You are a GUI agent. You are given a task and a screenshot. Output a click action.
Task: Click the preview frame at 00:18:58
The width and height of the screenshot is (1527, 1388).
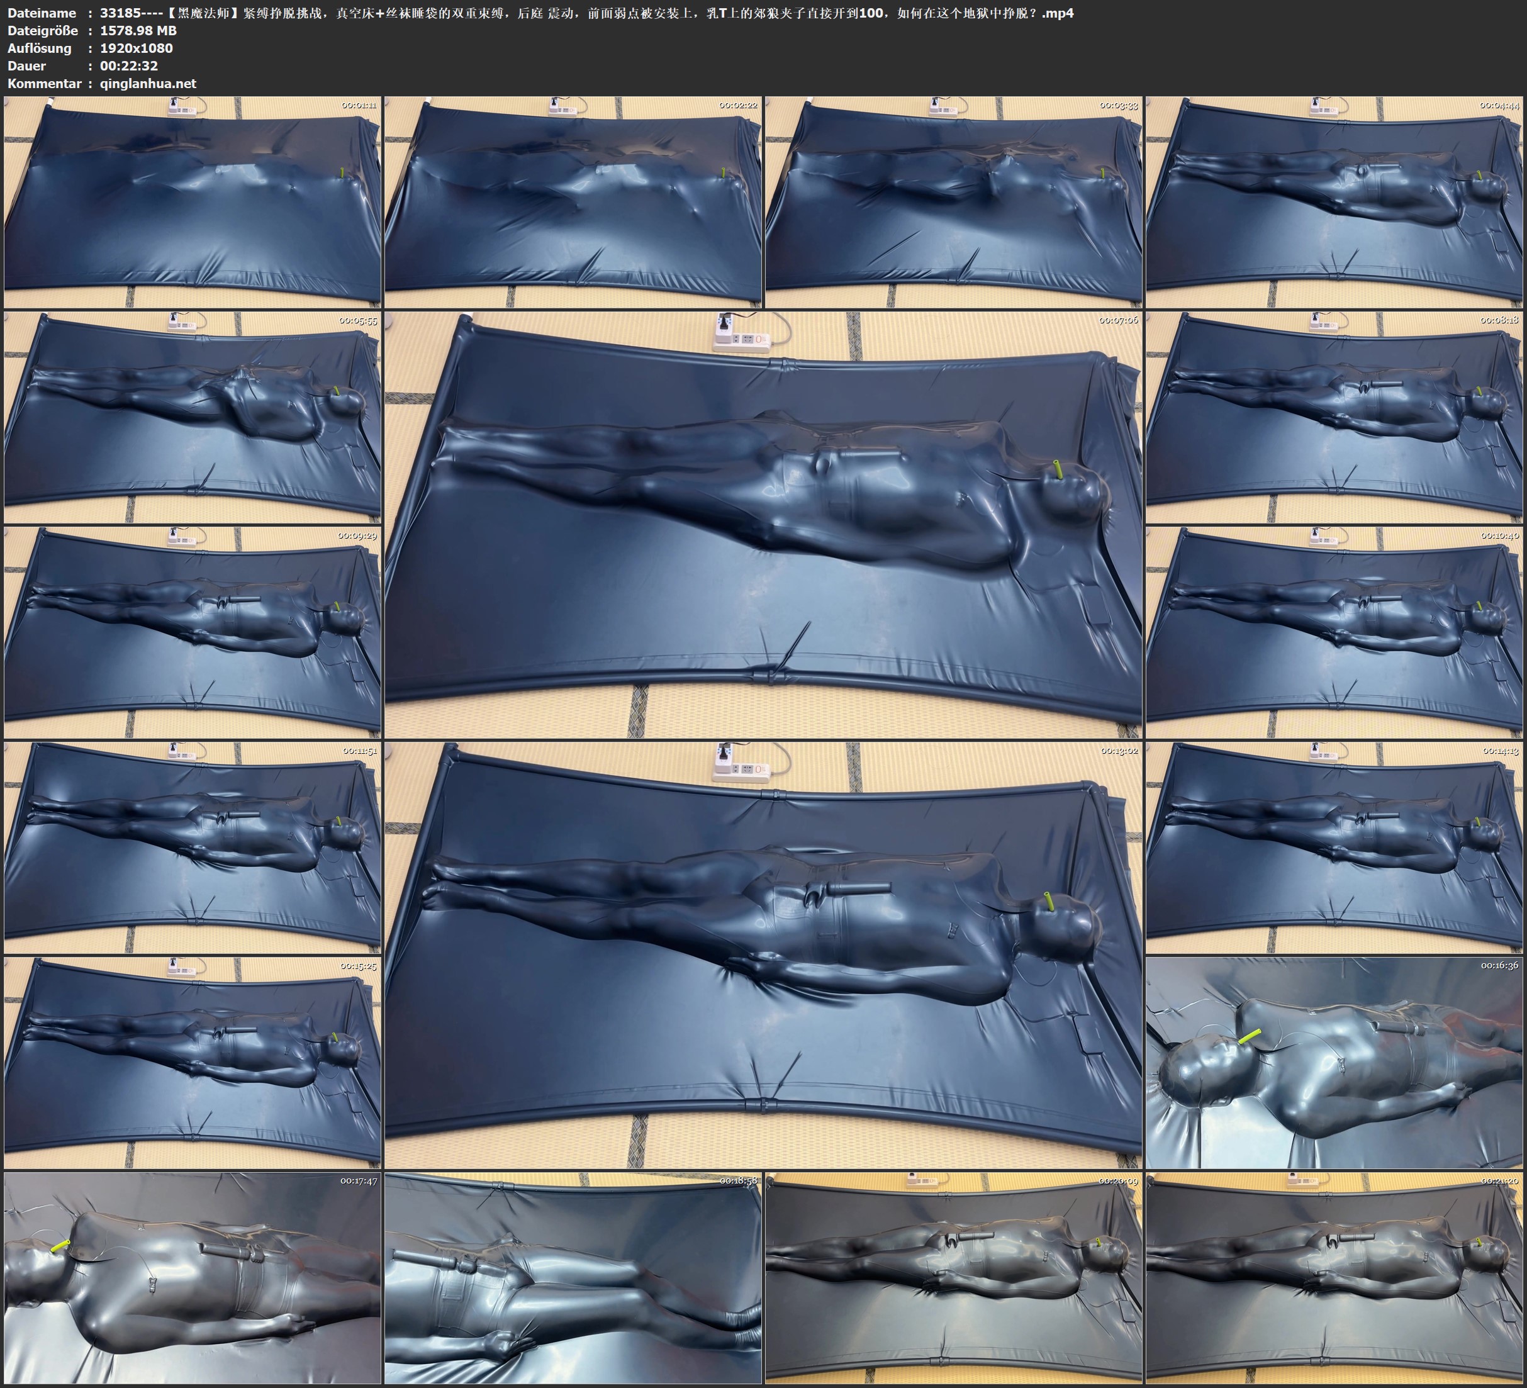coord(573,1278)
